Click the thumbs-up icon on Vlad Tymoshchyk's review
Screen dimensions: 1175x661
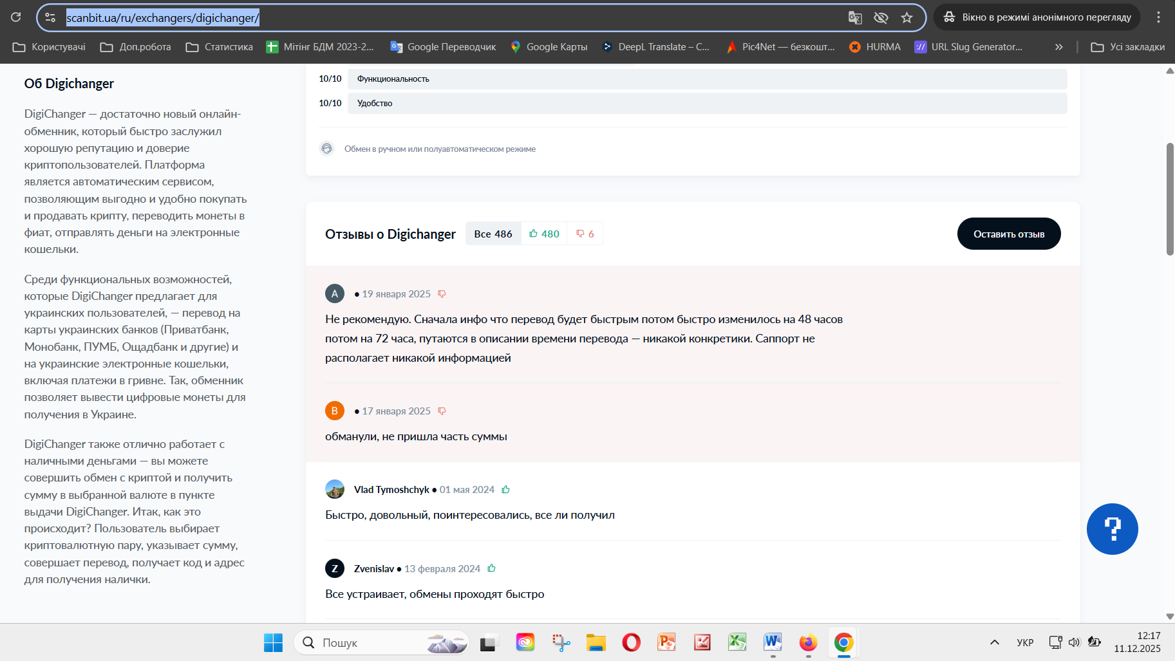point(506,489)
